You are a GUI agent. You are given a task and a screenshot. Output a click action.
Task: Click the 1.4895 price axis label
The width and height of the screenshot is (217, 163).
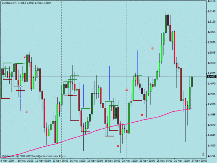point(211,115)
